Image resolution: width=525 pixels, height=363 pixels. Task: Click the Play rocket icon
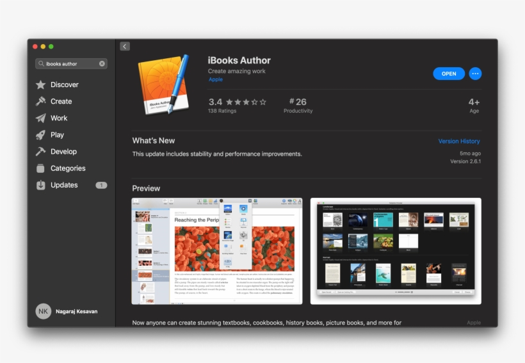coord(40,135)
